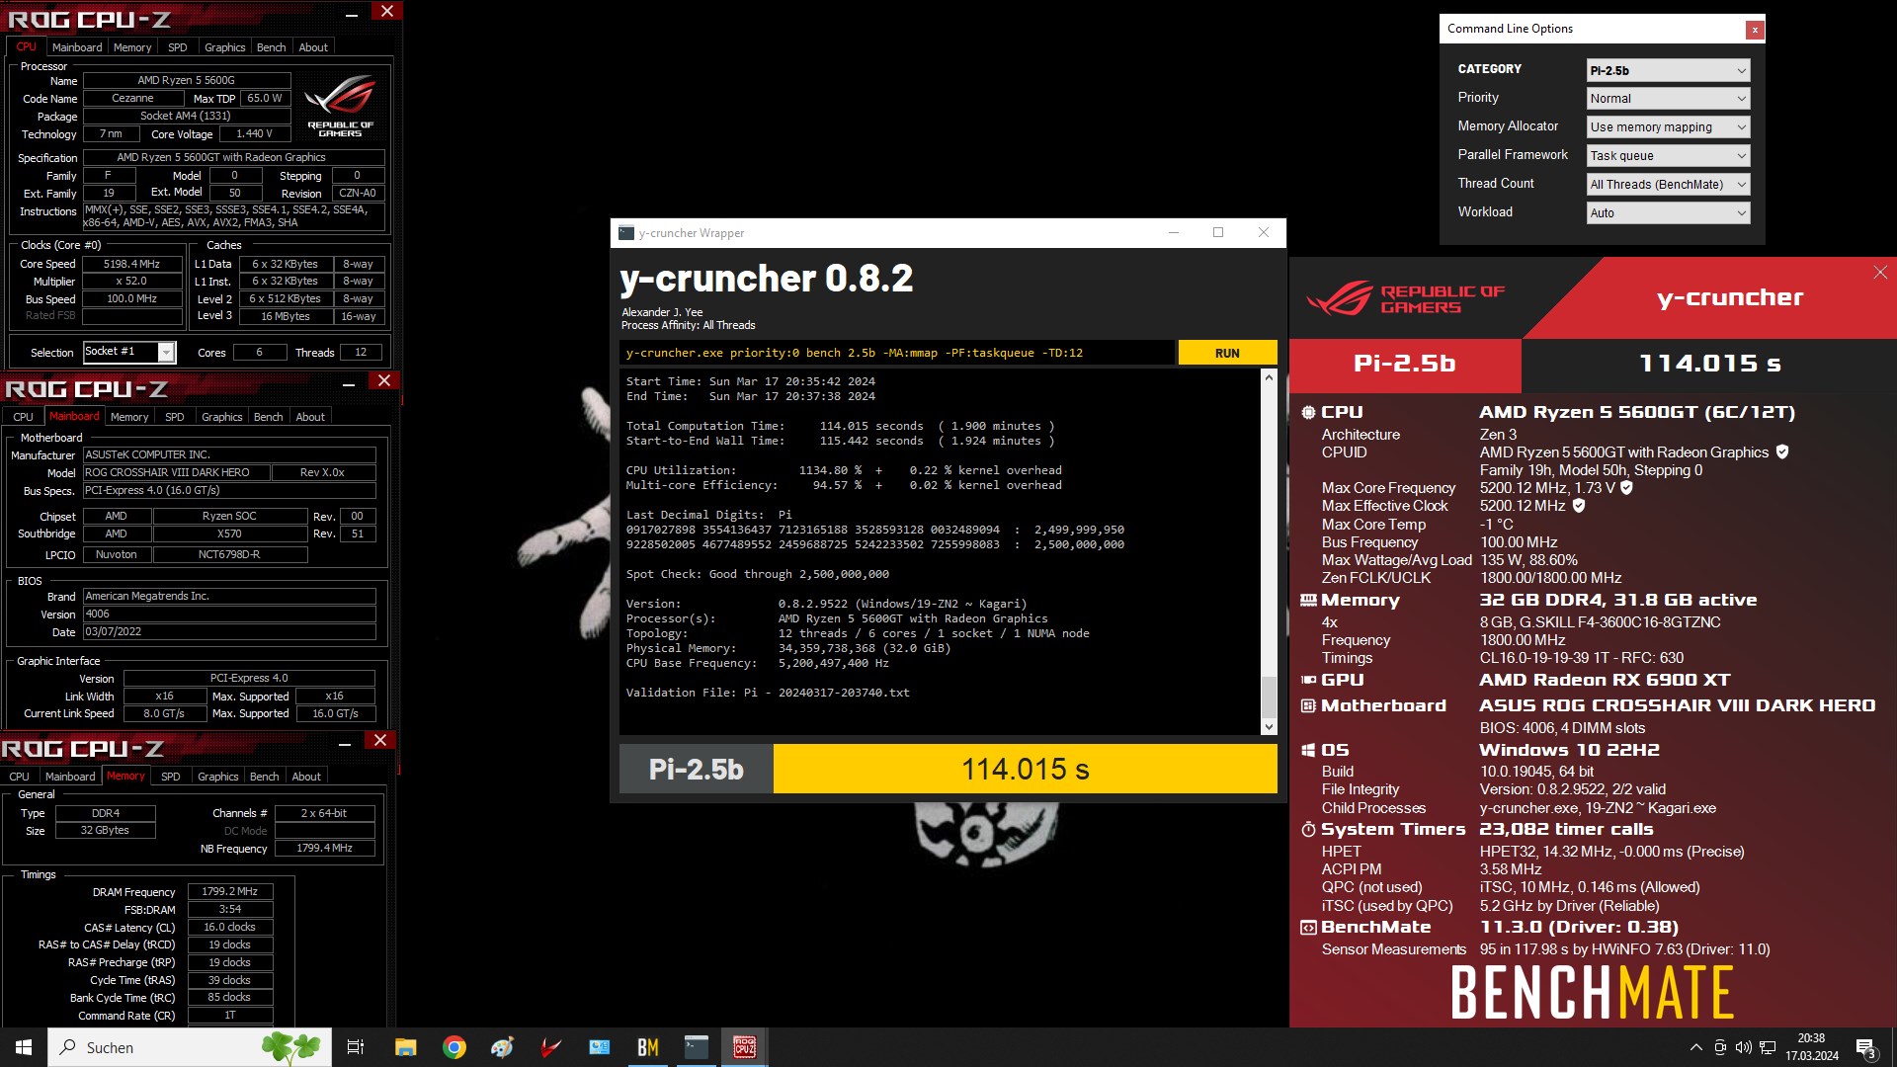Show hidden system tray icons
Screen dimensions: 1897x1067
[x=1696, y=1047]
